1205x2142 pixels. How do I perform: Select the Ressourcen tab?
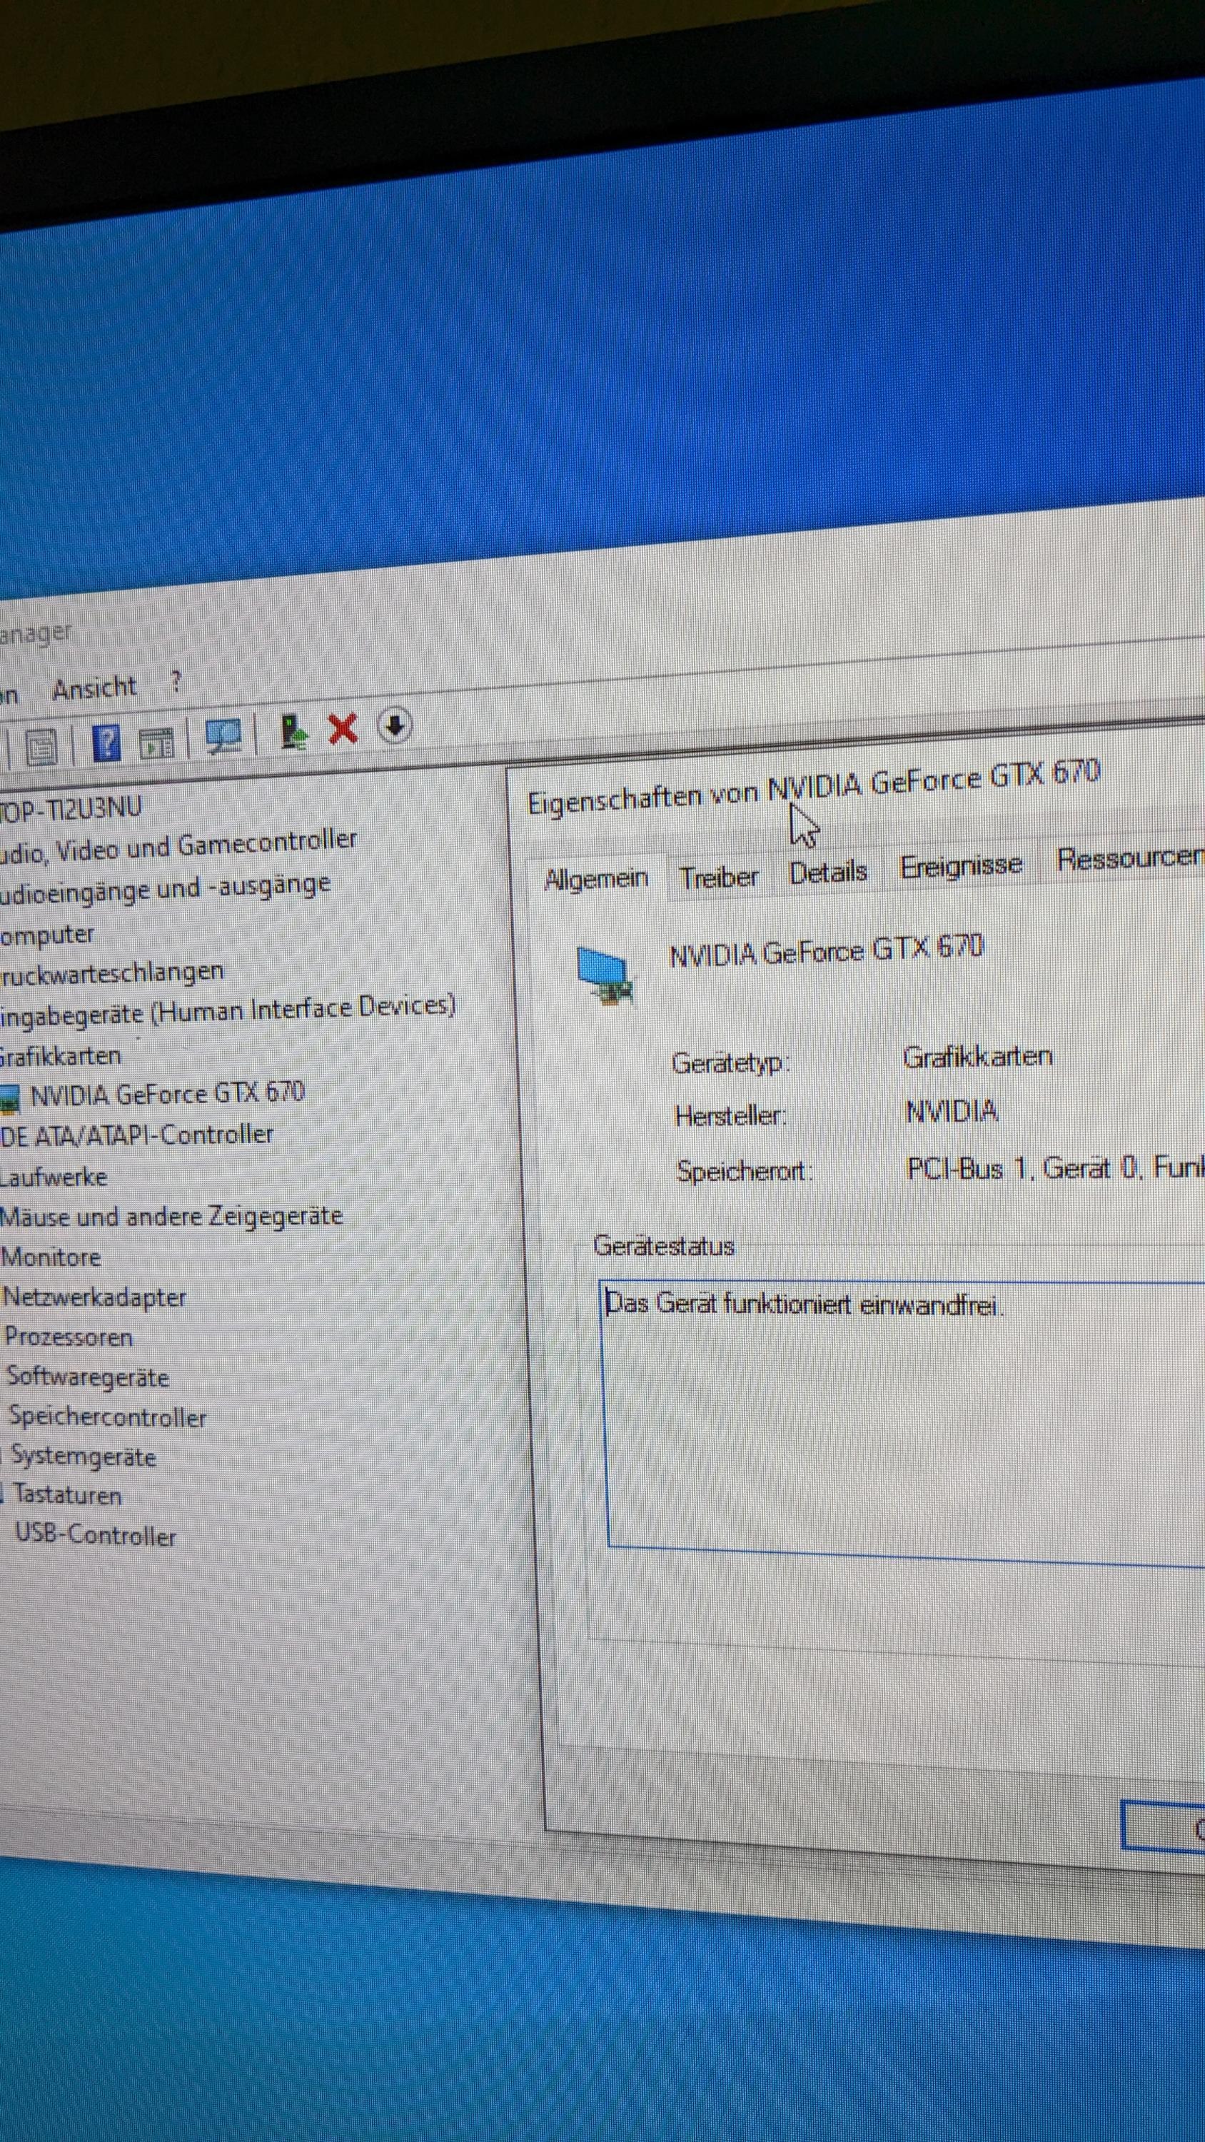[1130, 858]
